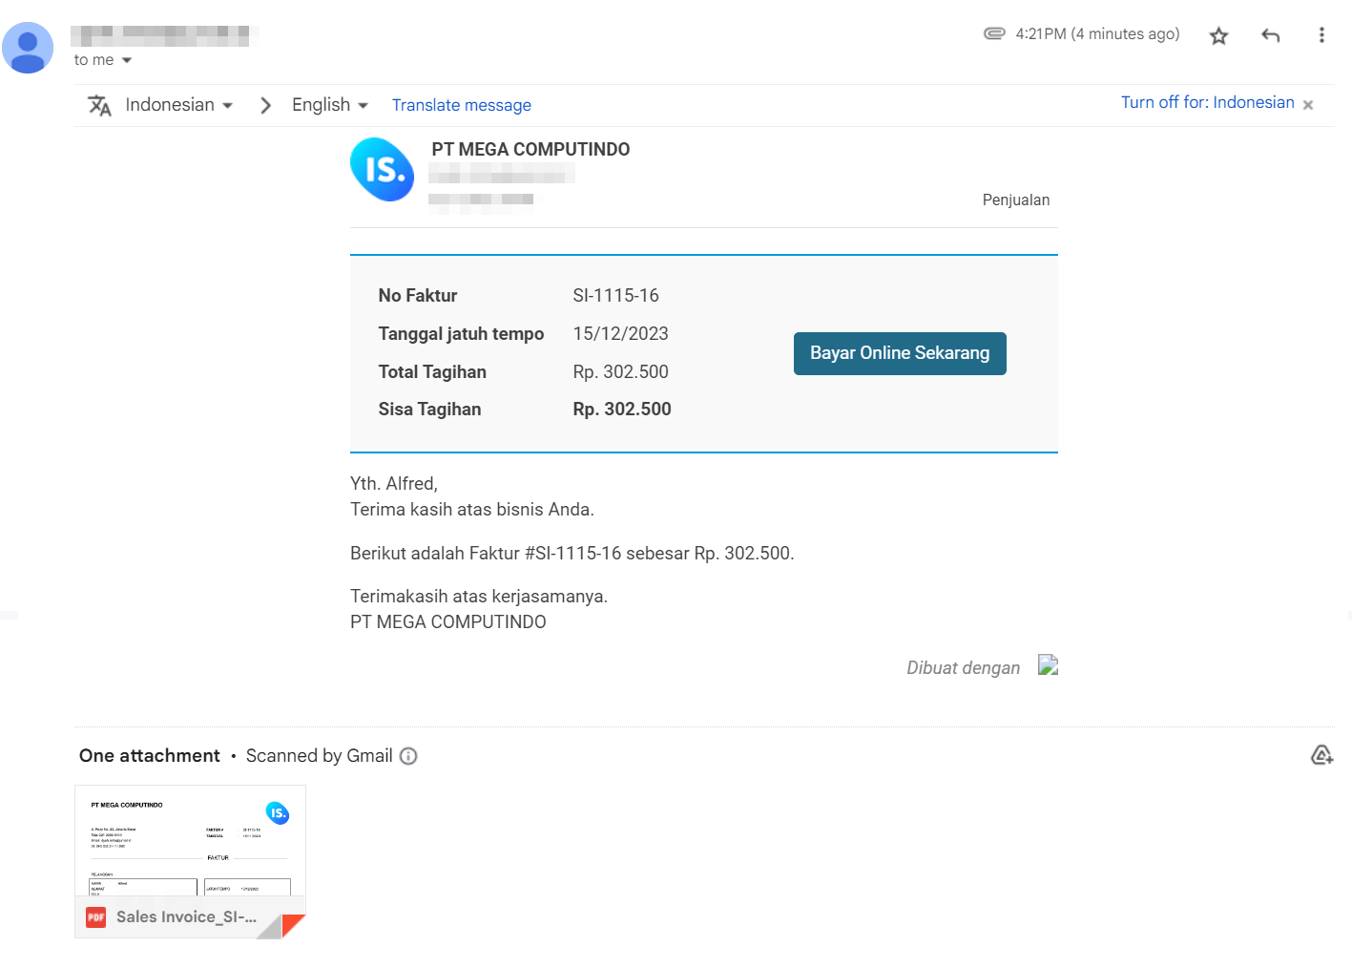Click the invoice number SI-1115-16 value

615,296
